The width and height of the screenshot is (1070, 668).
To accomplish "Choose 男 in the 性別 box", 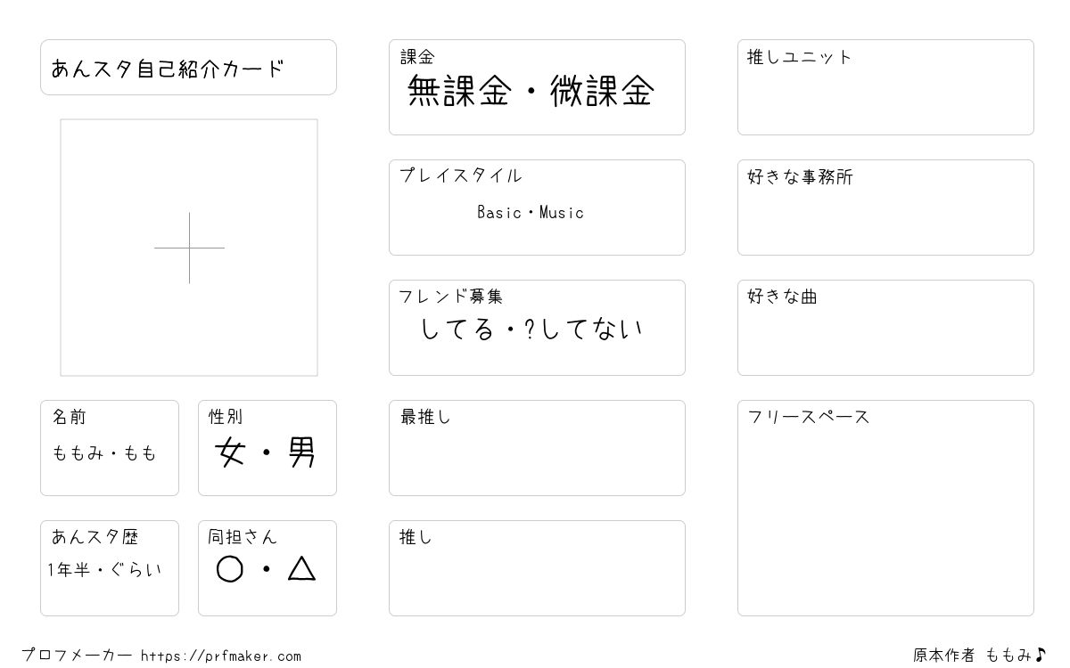I will pos(301,453).
